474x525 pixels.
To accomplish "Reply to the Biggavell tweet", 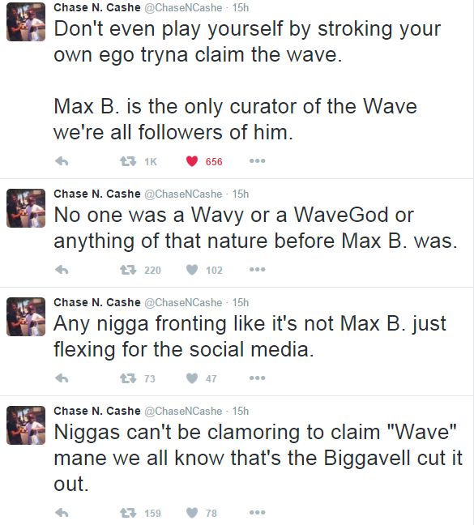I will 62,513.
